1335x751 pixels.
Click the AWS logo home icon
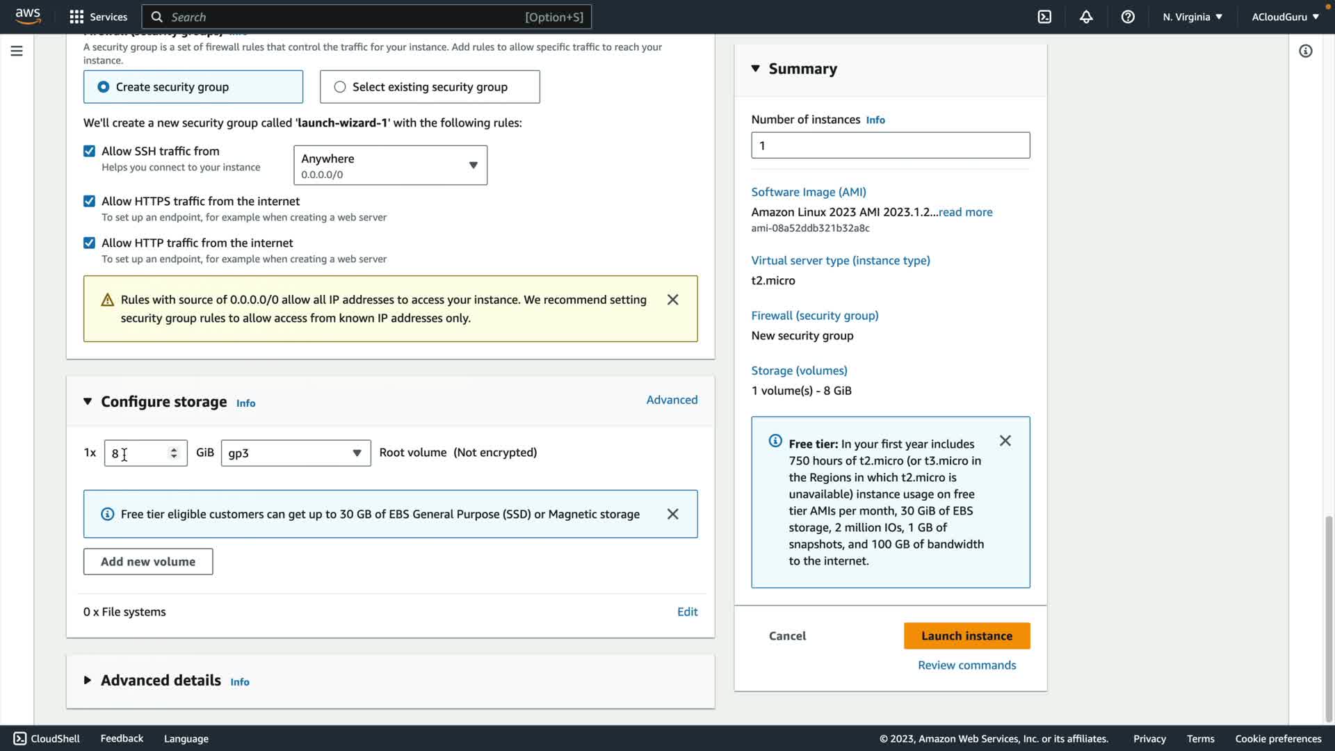click(28, 16)
